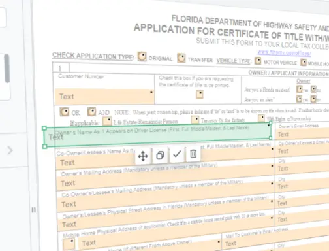This screenshot has height=251, width=329.
Task: Click OWNER / APPLICANT INFORMATION heading
Action: point(289,73)
